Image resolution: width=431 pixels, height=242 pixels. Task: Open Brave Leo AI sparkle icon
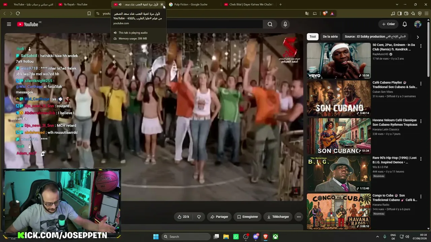click(413, 13)
